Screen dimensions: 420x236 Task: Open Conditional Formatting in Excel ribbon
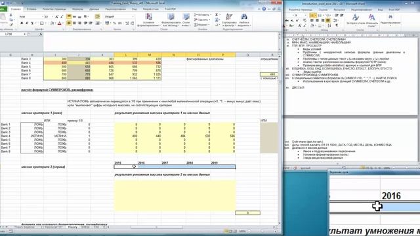[149, 20]
